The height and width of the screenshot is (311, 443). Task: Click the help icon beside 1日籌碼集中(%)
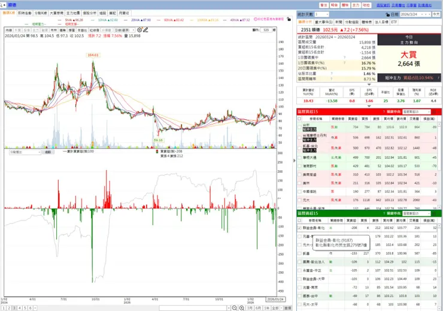click(x=344, y=63)
